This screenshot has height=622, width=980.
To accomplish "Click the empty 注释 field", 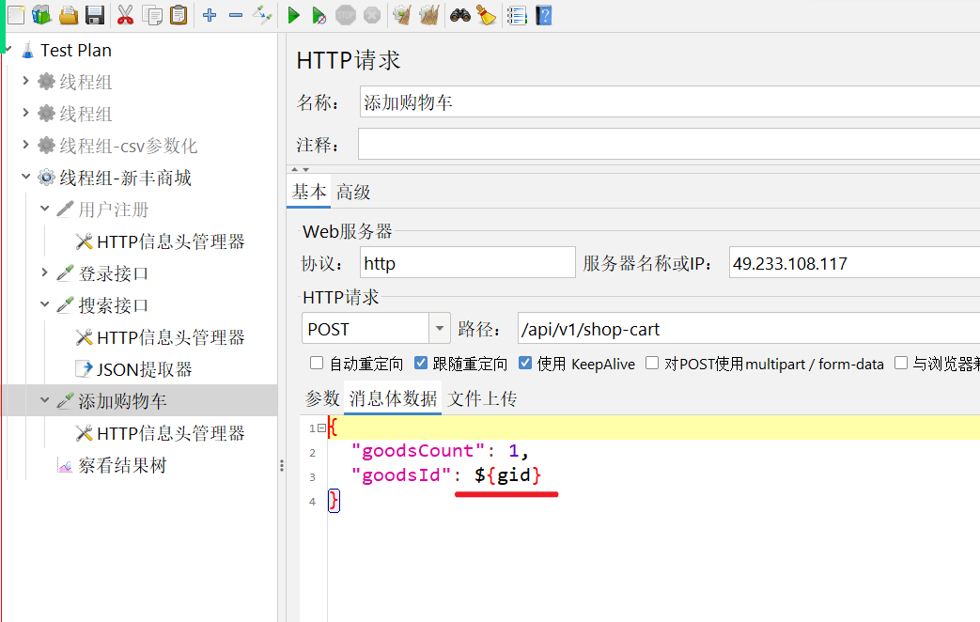I will pyautogui.click(x=669, y=145).
